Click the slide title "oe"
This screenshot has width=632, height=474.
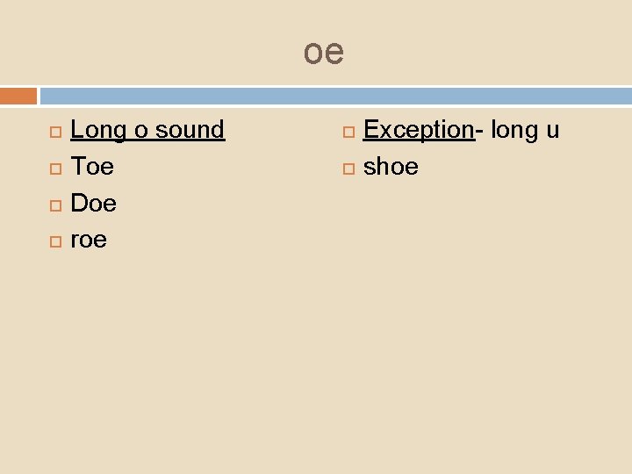point(324,52)
